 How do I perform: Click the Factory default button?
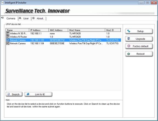coord(139,46)
